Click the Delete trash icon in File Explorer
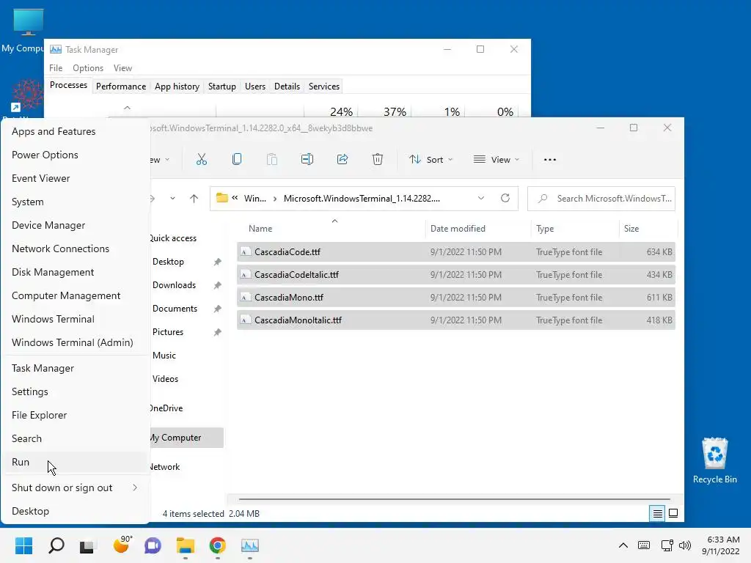Viewport: 751px width, 563px height. [378, 159]
